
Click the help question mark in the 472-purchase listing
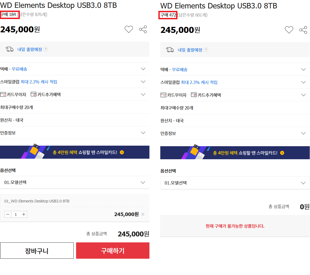[206, 50]
